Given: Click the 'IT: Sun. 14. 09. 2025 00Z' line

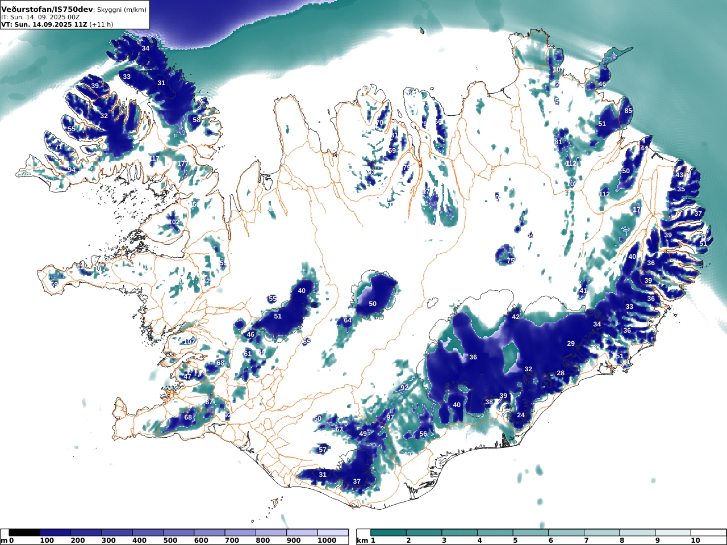Looking at the screenshot, I should (x=40, y=17).
